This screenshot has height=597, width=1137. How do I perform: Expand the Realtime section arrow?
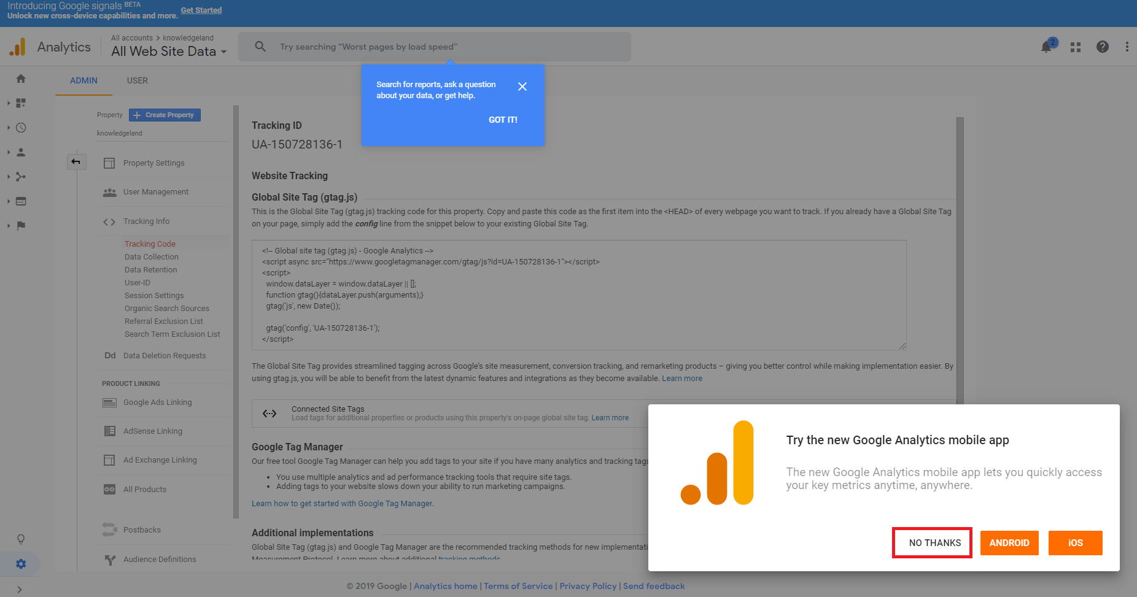[x=9, y=128]
